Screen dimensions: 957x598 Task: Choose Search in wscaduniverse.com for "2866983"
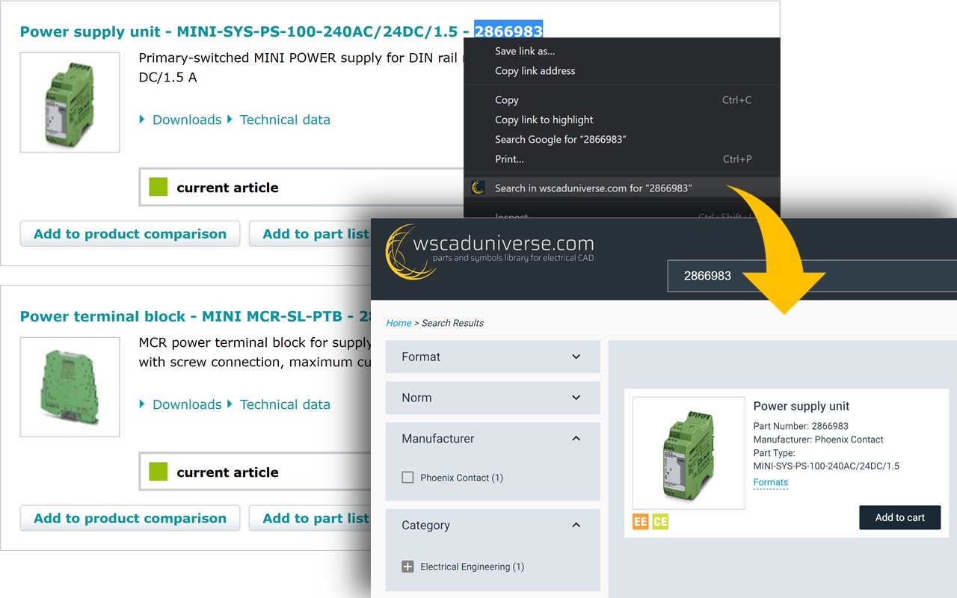[622, 188]
